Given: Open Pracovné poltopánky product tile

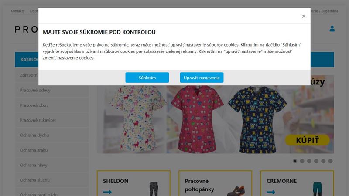Looking at the screenshot, I should (x=215, y=183).
